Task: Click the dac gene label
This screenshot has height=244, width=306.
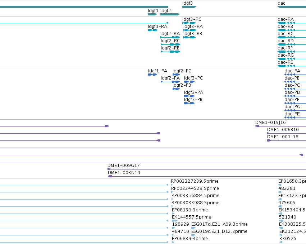Action: 281,3
